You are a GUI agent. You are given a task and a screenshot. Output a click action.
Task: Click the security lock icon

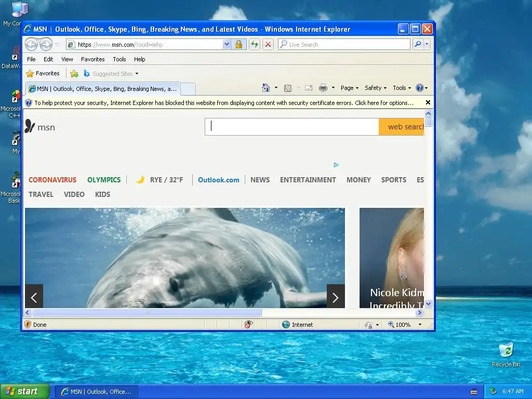pos(239,45)
